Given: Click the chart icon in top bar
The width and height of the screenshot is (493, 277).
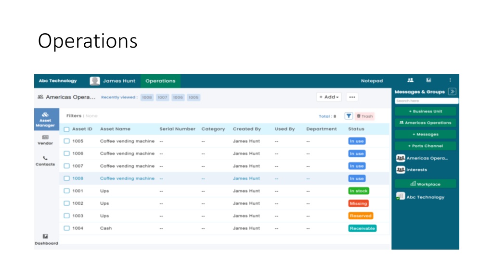Looking at the screenshot, I should (x=428, y=80).
